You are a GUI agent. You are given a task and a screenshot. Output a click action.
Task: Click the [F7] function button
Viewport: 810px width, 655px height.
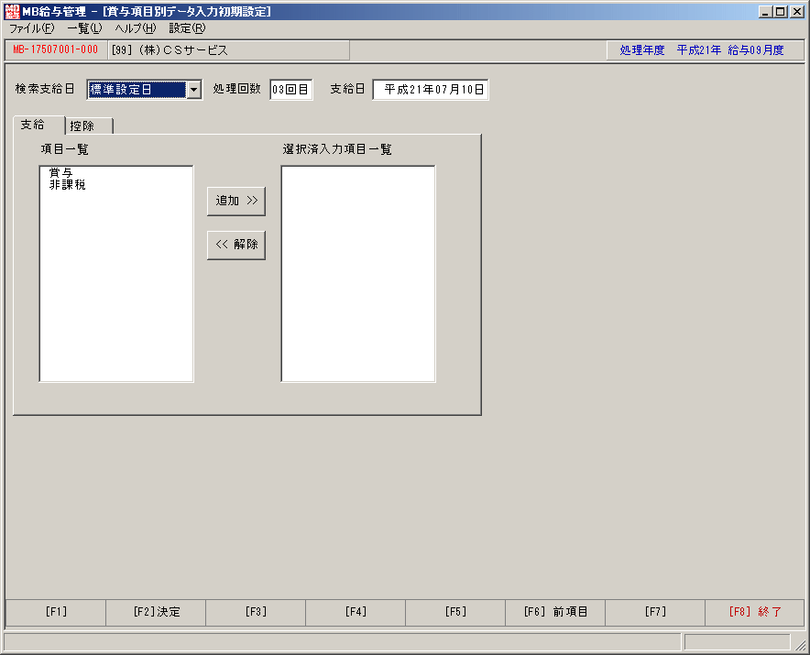655,612
